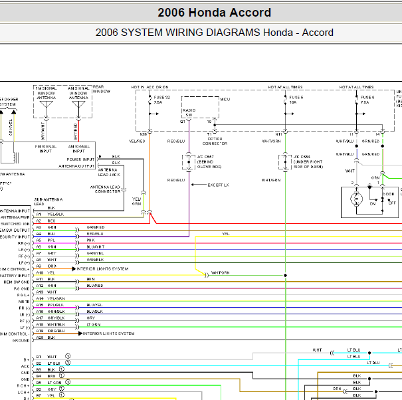Viewport: 402px width, 400px height.
Task: Click the "FM SIGNAL INPUT" label
Action: 46,149
